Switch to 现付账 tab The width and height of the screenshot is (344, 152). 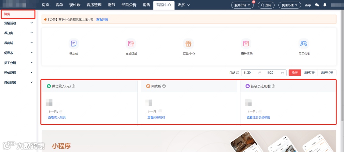(75, 5)
